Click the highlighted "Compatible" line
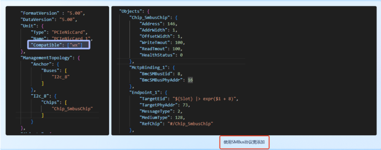The height and width of the screenshot is (150, 381). click(59, 45)
